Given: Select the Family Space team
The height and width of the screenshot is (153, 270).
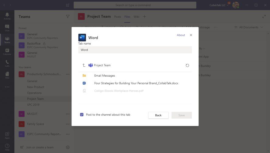Looking at the screenshot, I should coord(36,124).
